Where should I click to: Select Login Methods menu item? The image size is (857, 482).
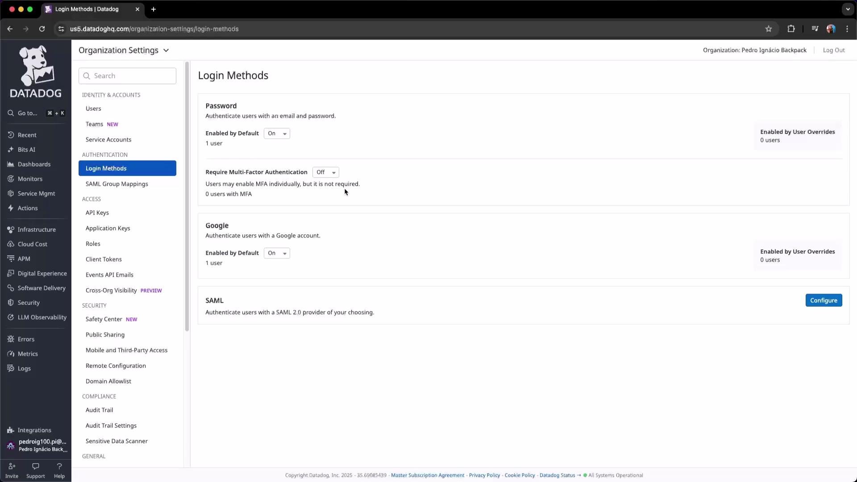pyautogui.click(x=127, y=168)
